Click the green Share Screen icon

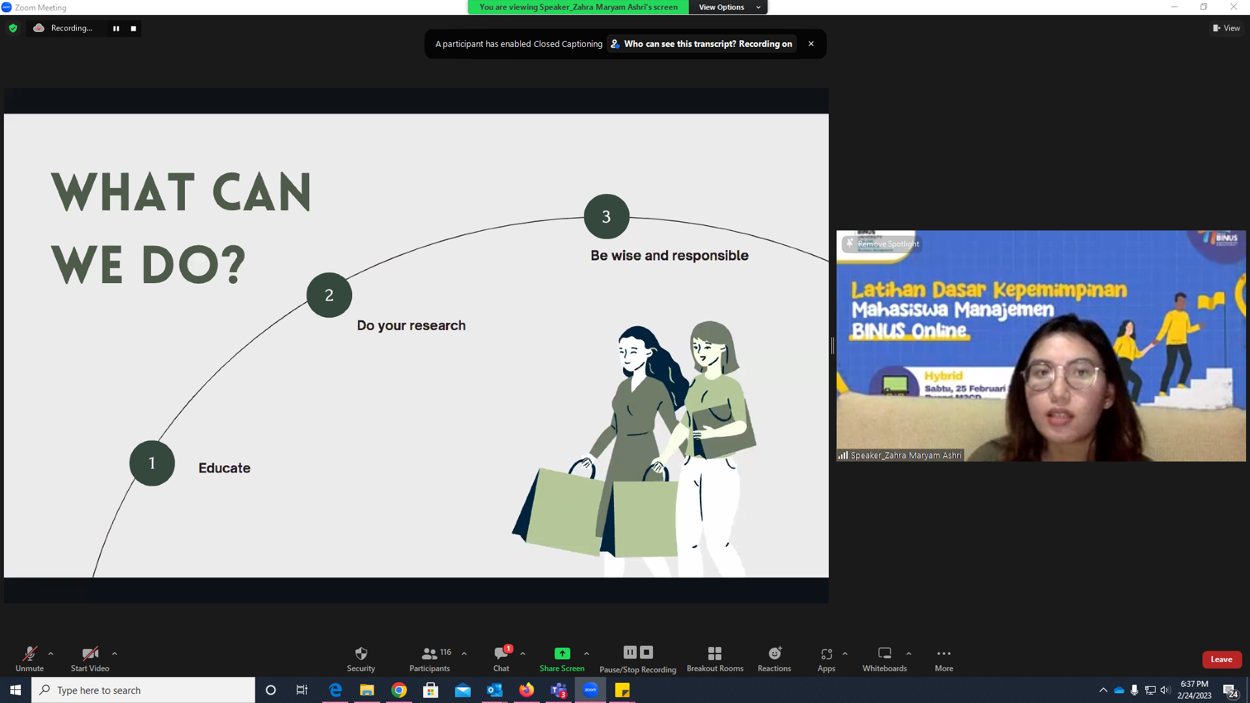pyautogui.click(x=562, y=654)
